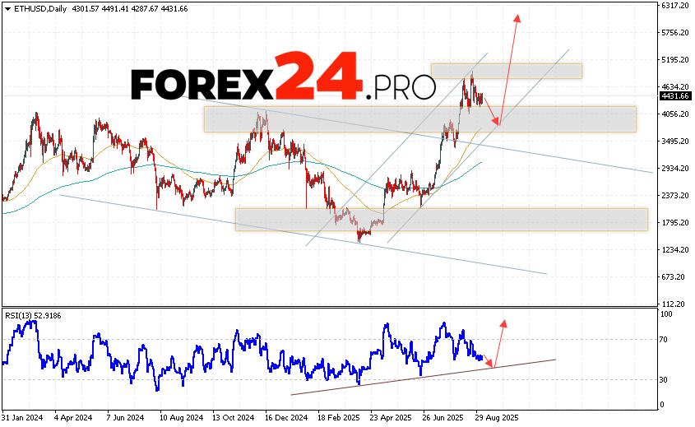Select the middle gray support zone near 4056
Image resolution: width=695 pixels, height=427 pixels.
[x=419, y=118]
